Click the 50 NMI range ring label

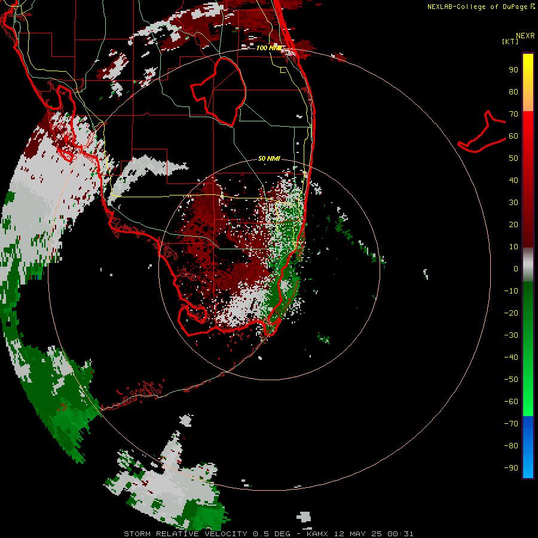click(x=269, y=158)
